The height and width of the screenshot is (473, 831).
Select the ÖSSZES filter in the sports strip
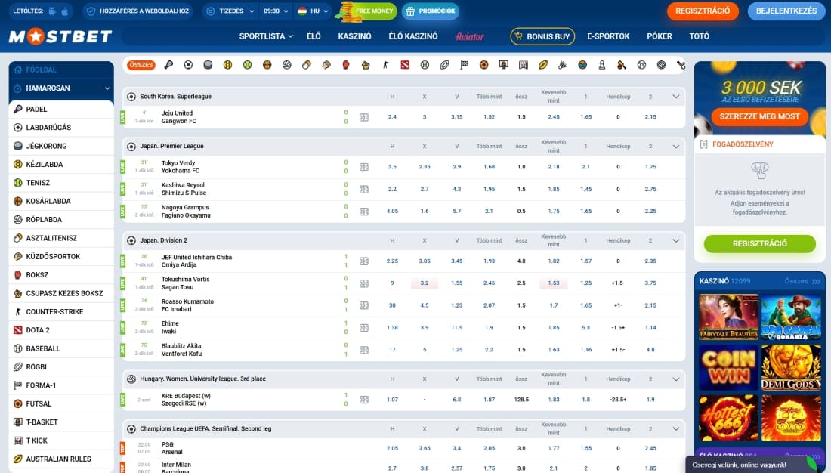(141, 65)
